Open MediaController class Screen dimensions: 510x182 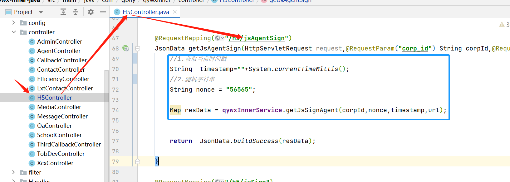(x=59, y=107)
